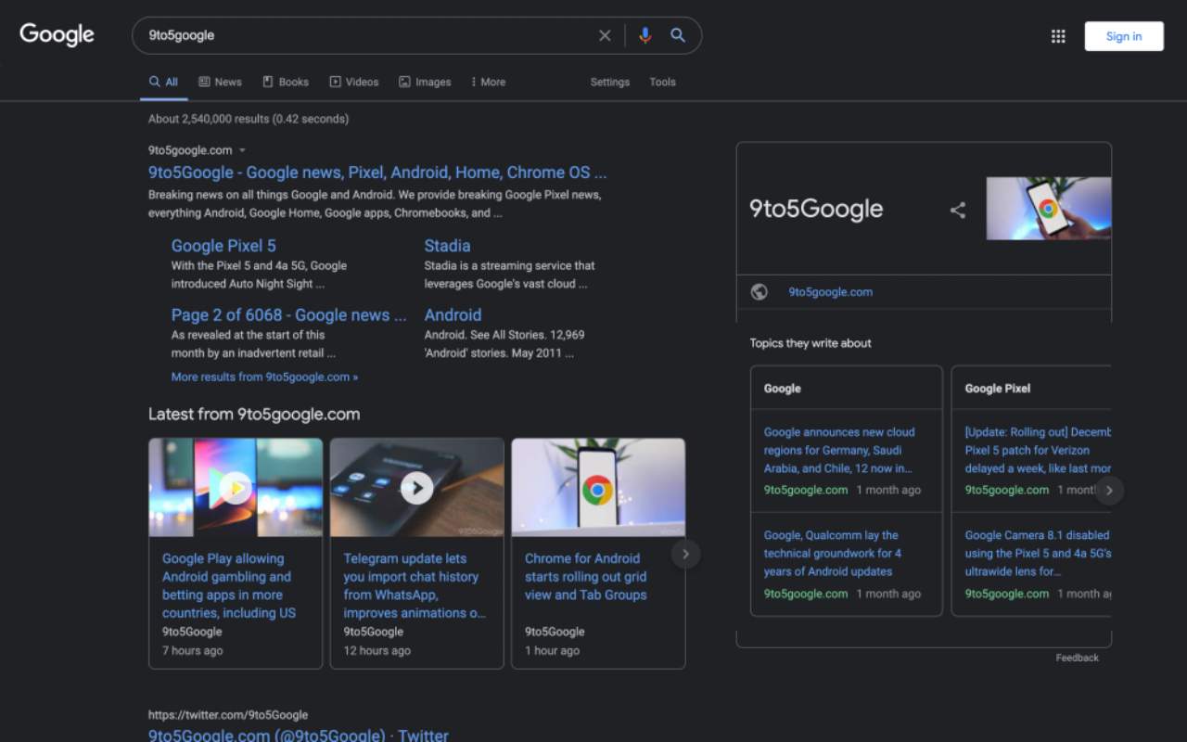The width and height of the screenshot is (1187, 742).
Task: Click the Google Pixel topic card heading
Action: point(998,389)
